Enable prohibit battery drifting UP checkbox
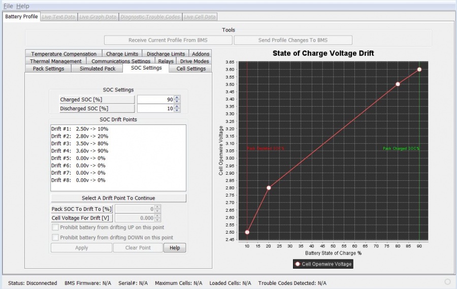457x289 pixels. [x=55, y=228]
